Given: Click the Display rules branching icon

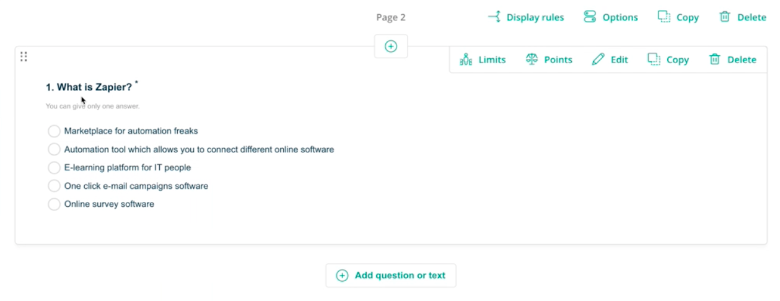Looking at the screenshot, I should pyautogui.click(x=494, y=17).
